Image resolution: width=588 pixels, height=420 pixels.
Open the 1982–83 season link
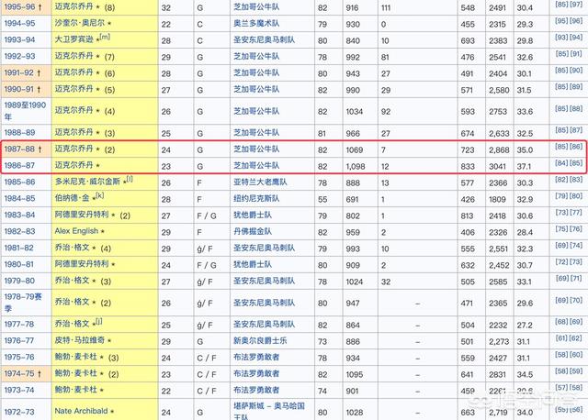coord(18,231)
